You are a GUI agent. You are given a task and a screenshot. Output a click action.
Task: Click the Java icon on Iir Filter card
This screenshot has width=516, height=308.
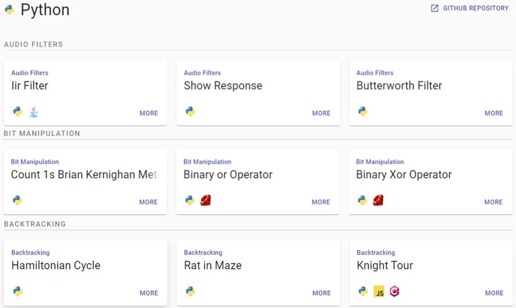(33, 112)
